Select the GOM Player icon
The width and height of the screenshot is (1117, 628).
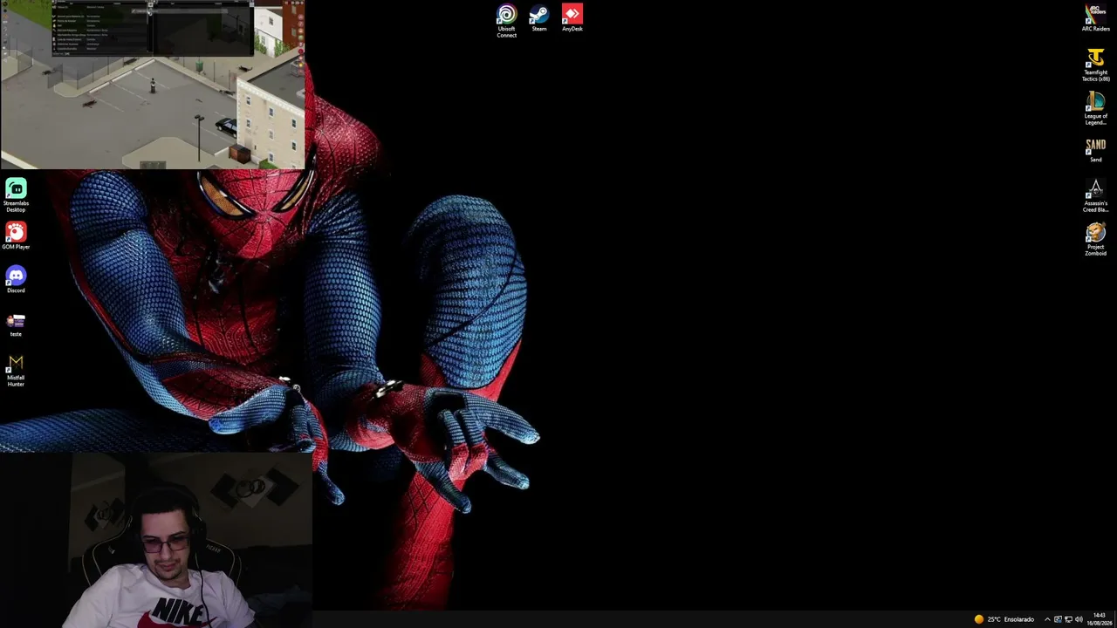click(x=16, y=236)
